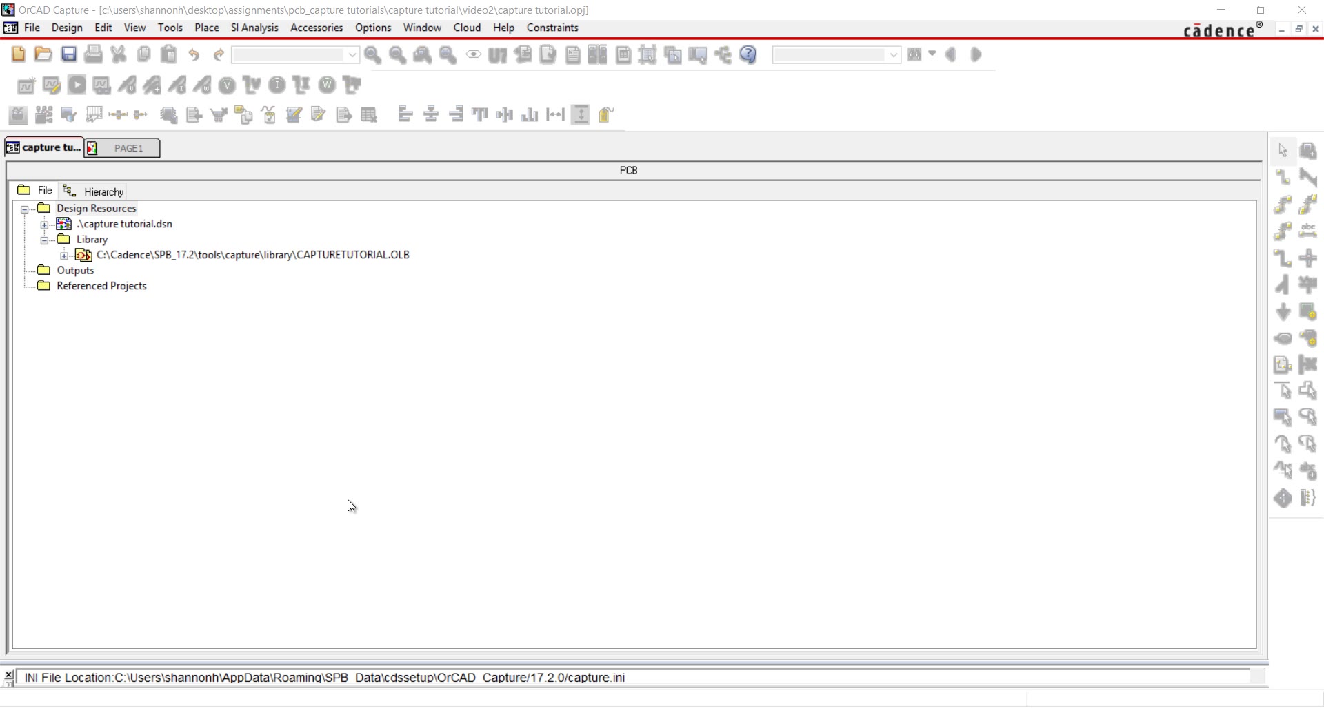Click the circled W power marker icon

pos(327,85)
